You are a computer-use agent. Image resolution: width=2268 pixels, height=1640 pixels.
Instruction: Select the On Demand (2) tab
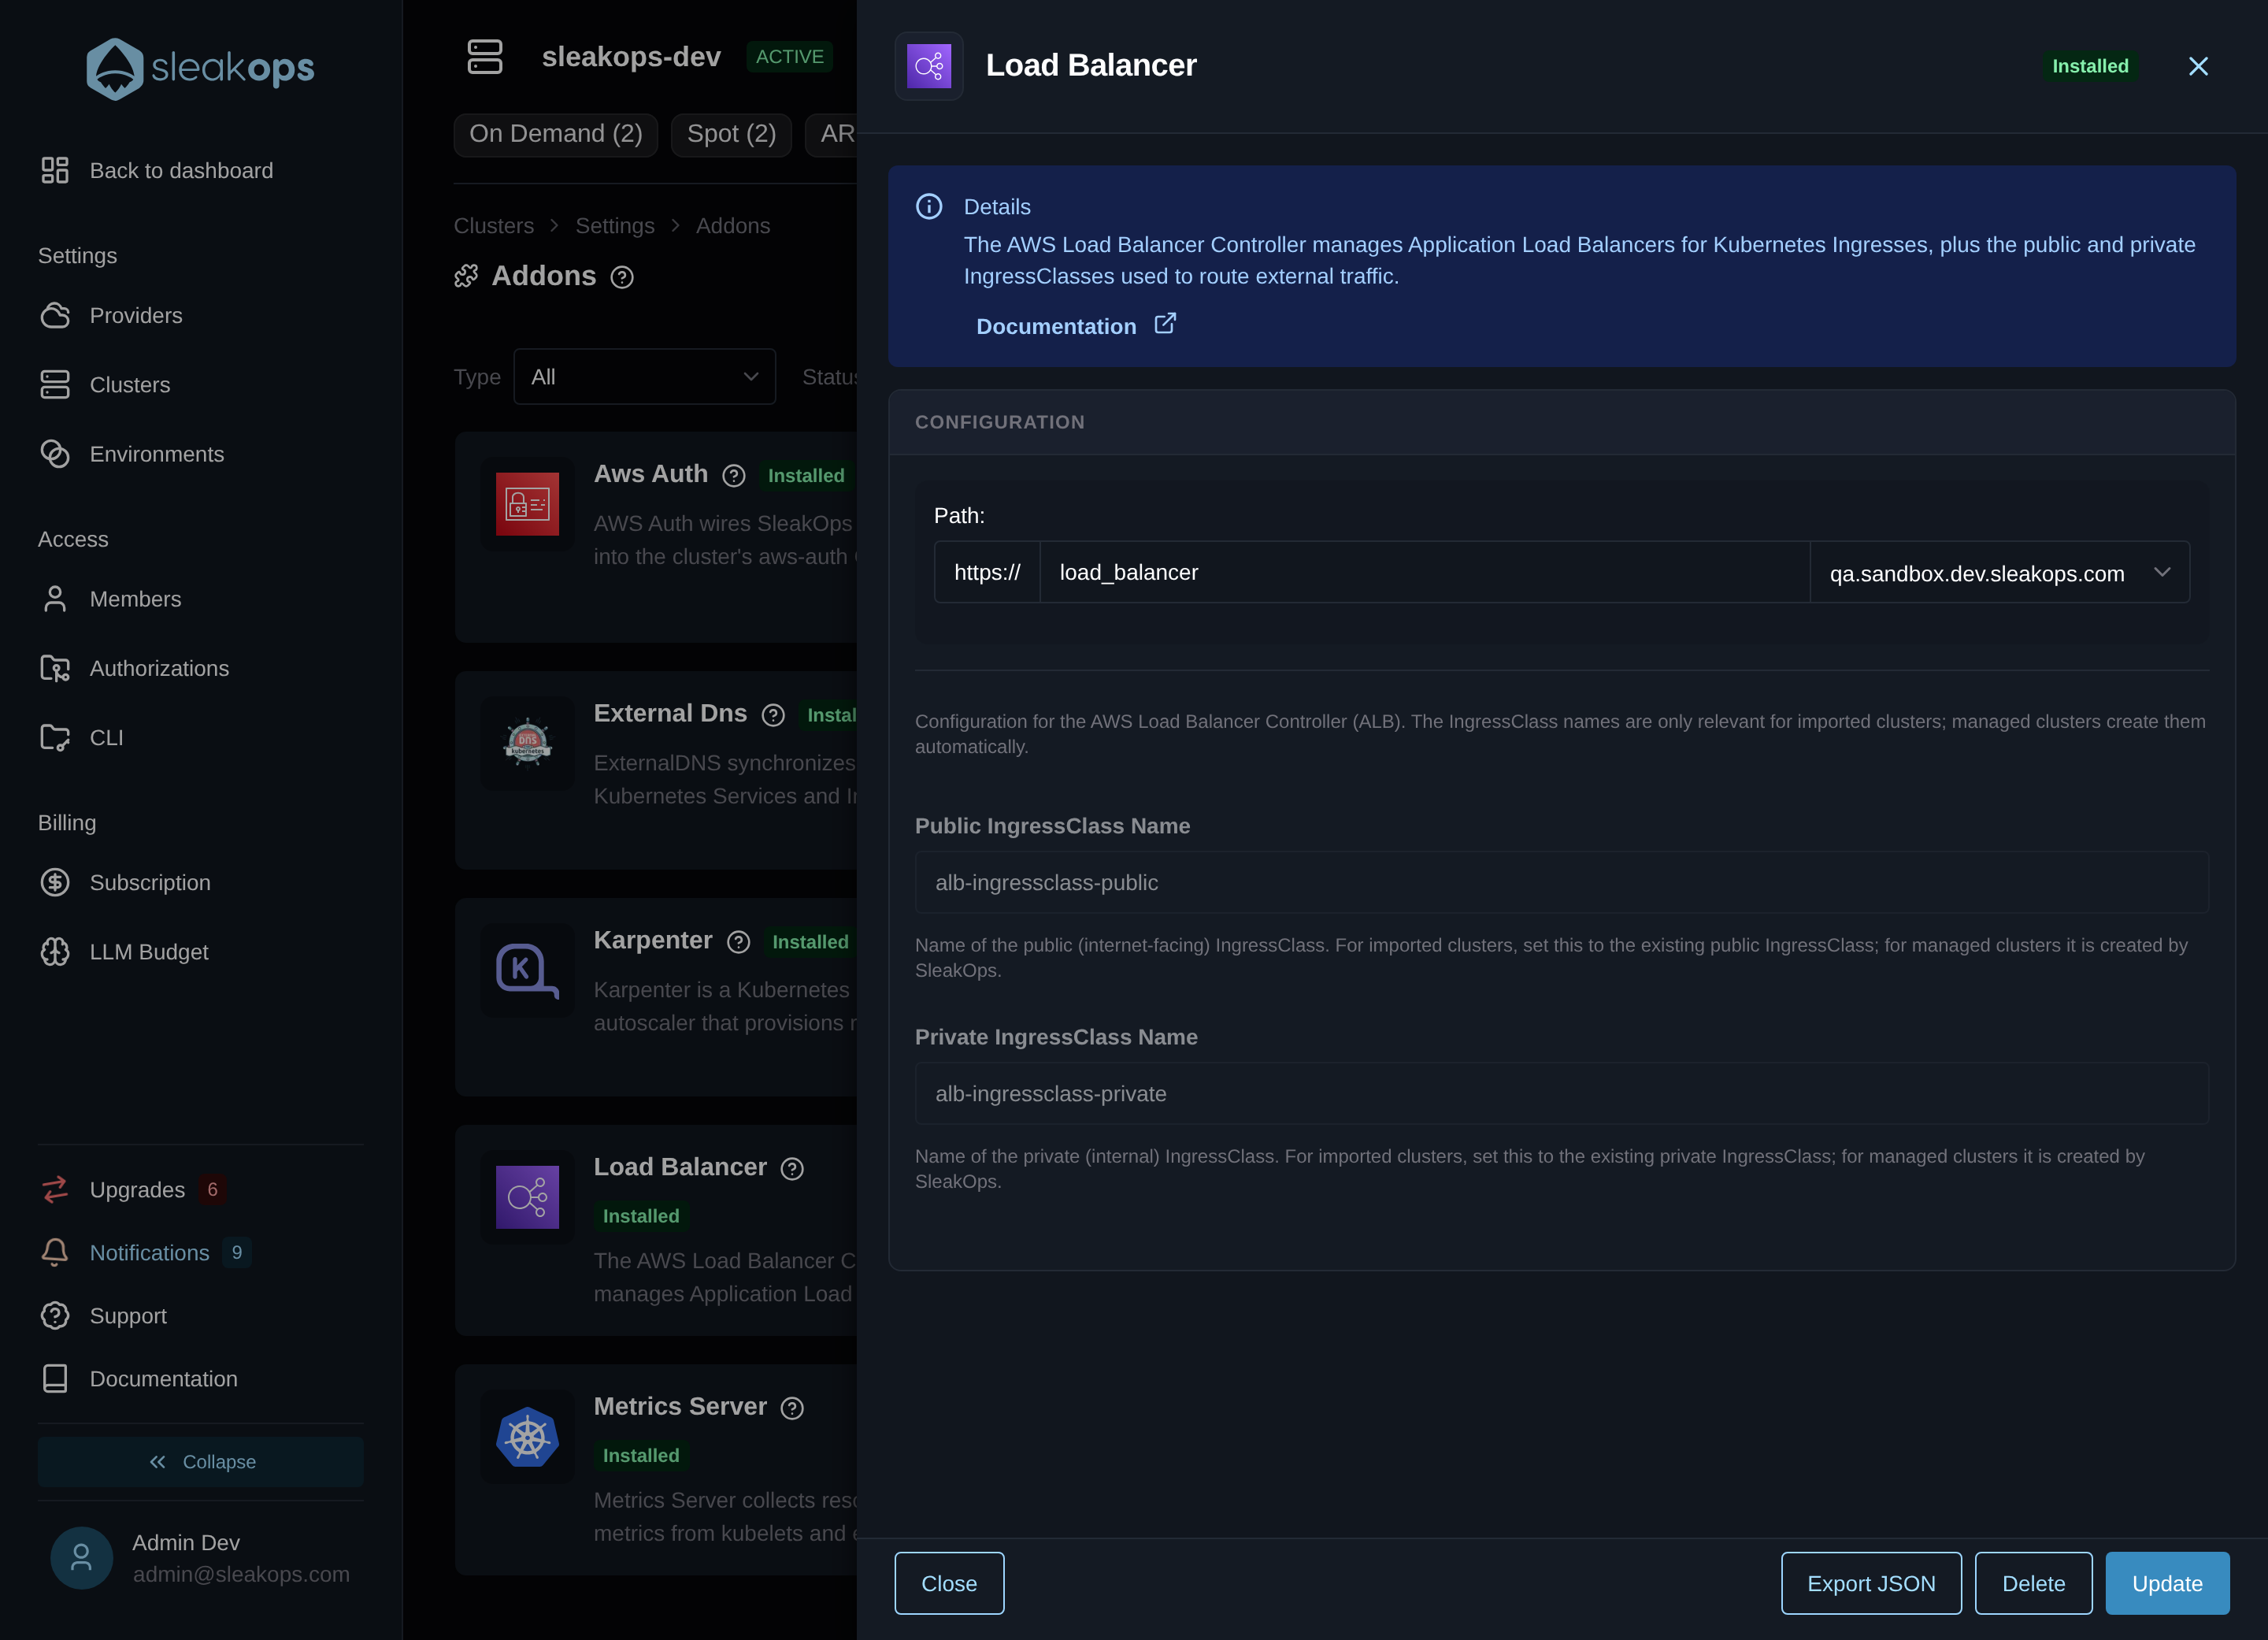[x=556, y=134]
